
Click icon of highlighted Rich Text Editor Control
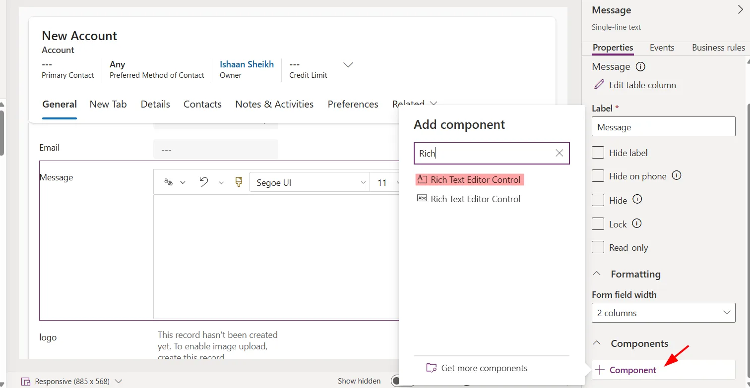coord(422,179)
